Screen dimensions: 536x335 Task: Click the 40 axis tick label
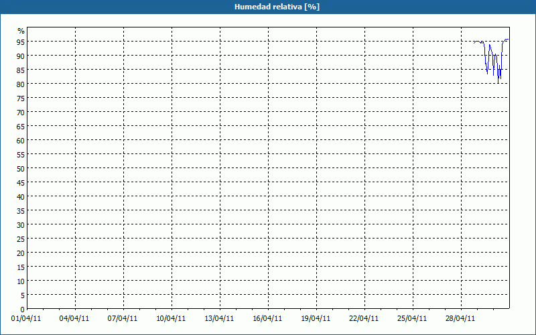[x=21, y=197]
